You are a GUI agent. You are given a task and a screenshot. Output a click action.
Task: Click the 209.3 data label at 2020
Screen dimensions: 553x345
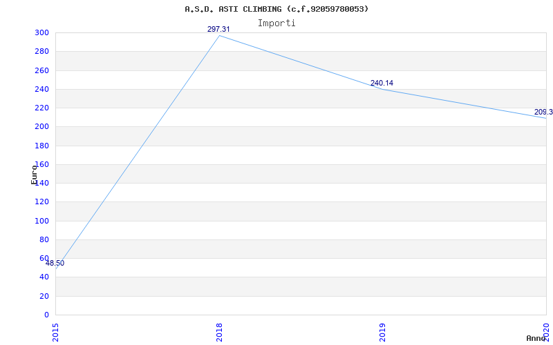coord(543,112)
